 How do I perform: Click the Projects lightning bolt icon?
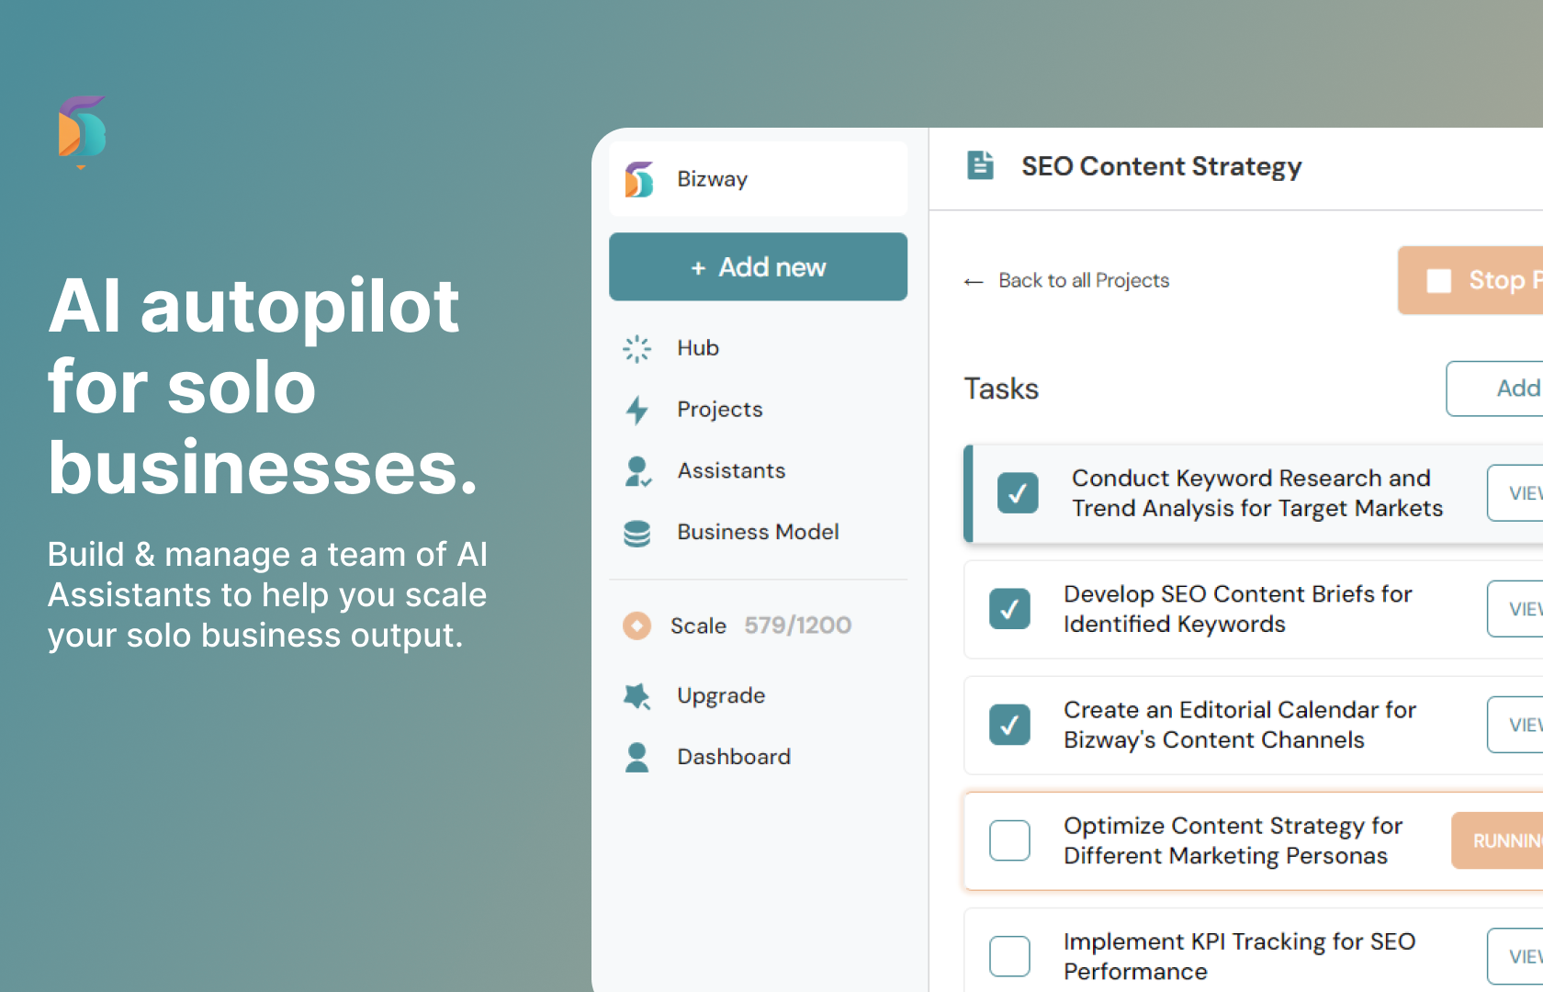pyautogui.click(x=636, y=410)
